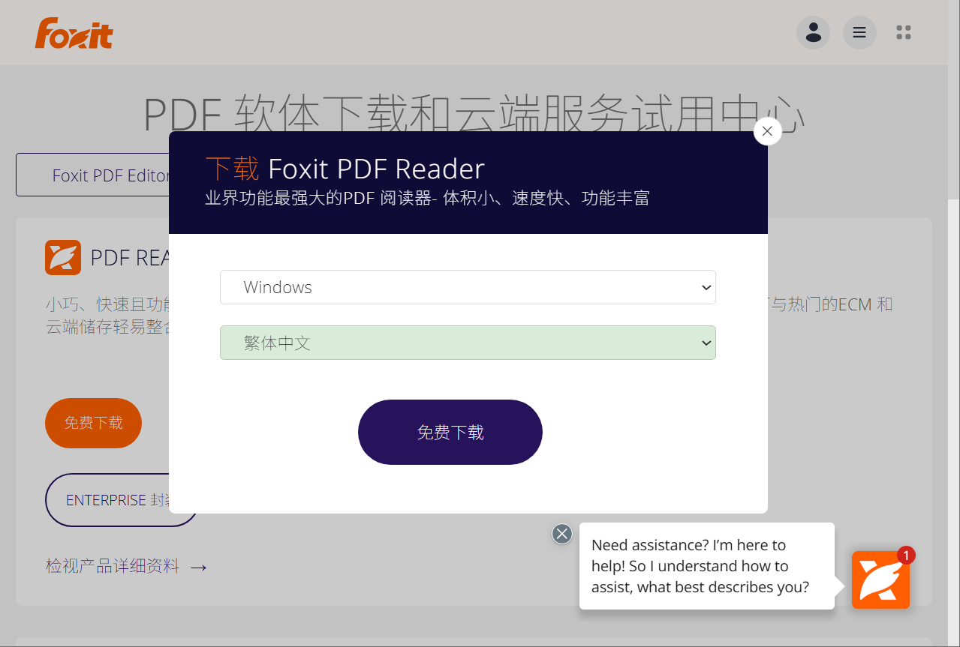Open the Windows platform dropdown

tap(468, 287)
